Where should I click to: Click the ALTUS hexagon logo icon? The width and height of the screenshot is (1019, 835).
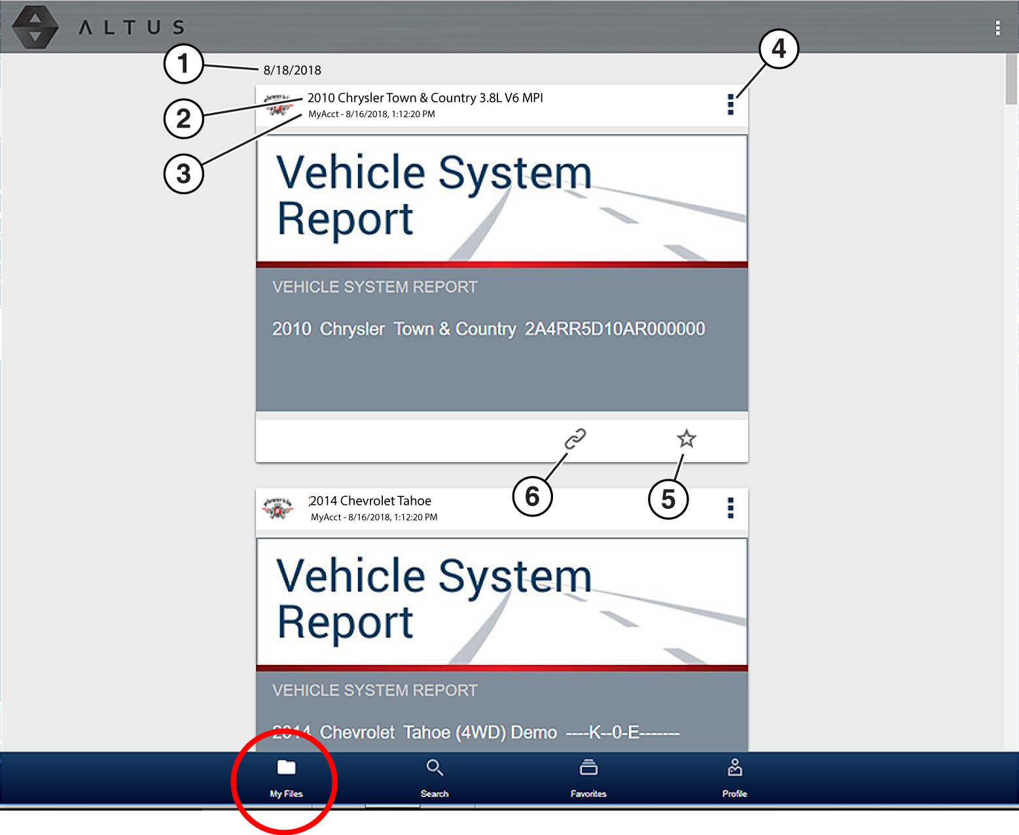point(35,27)
